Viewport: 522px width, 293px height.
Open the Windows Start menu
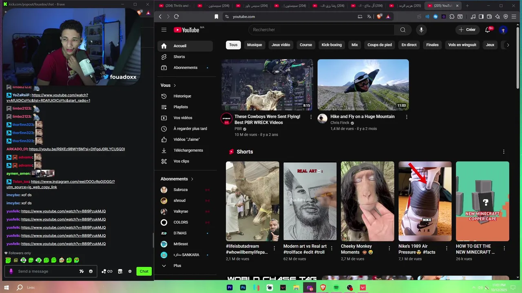point(7,288)
